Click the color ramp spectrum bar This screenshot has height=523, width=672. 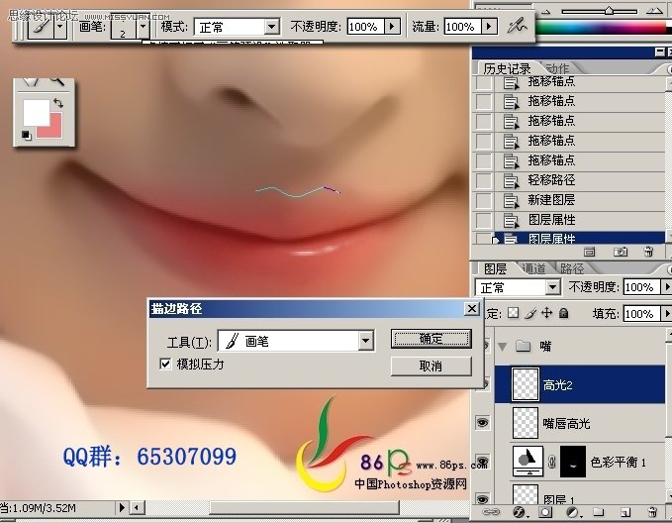(602, 28)
